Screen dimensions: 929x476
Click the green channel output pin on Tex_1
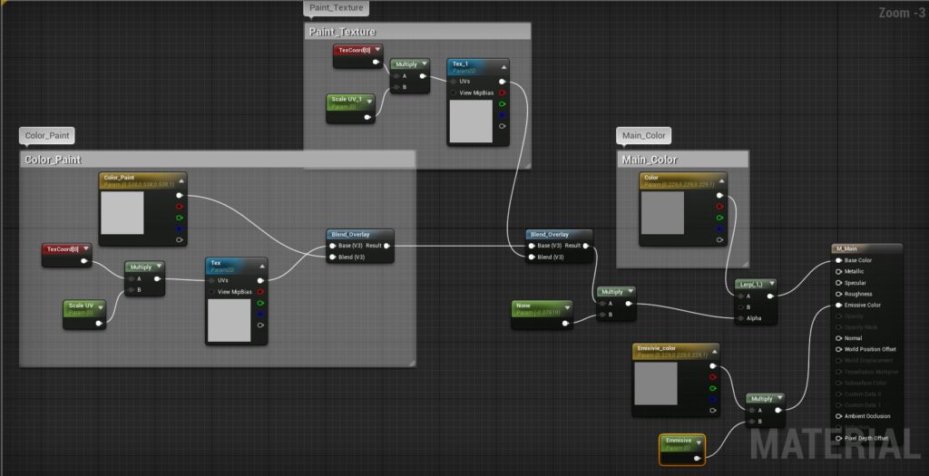pyautogui.click(x=503, y=104)
